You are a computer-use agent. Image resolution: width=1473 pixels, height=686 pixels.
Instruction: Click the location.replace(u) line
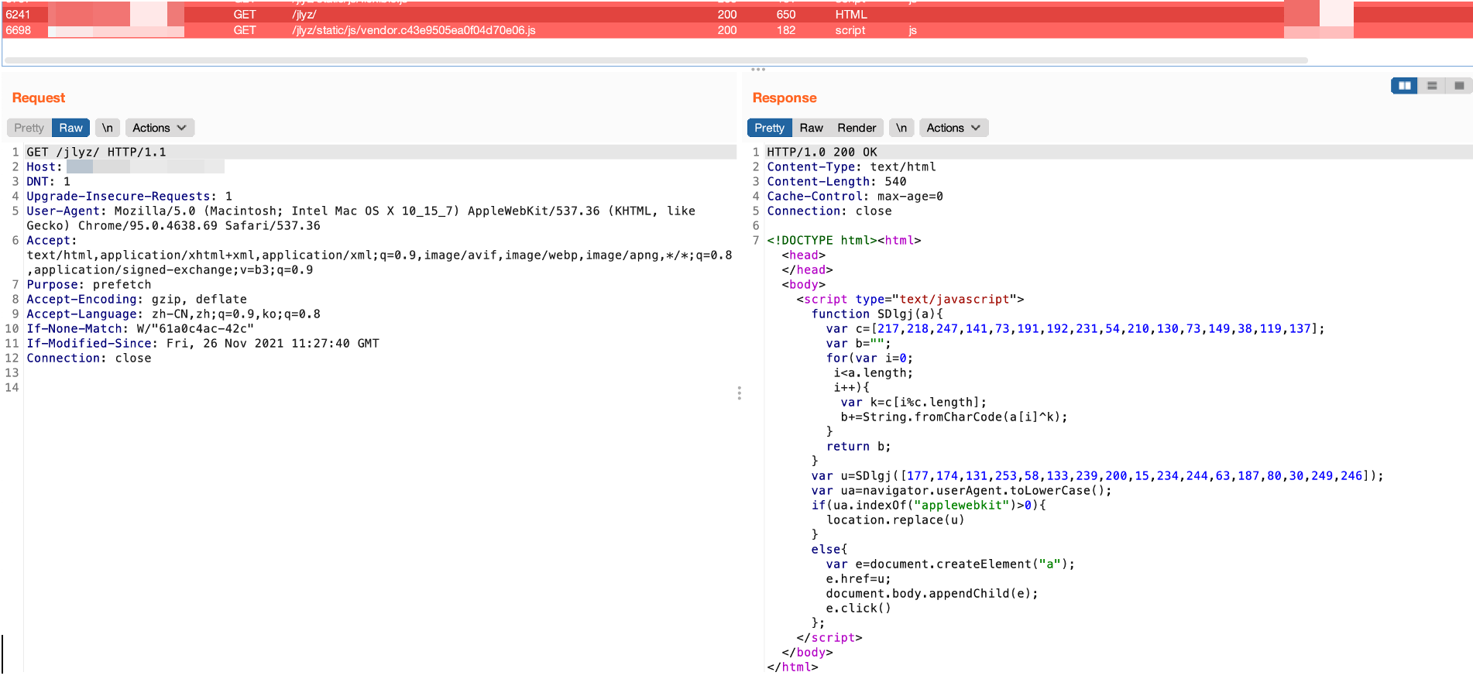coord(895,520)
